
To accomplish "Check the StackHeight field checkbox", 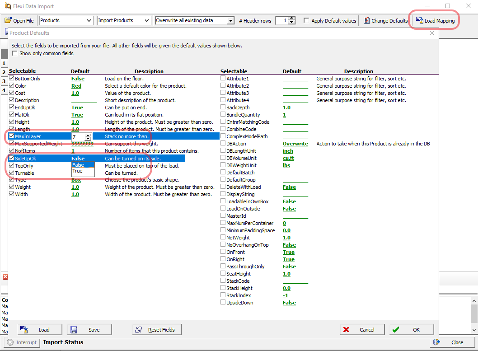I will (223, 288).
